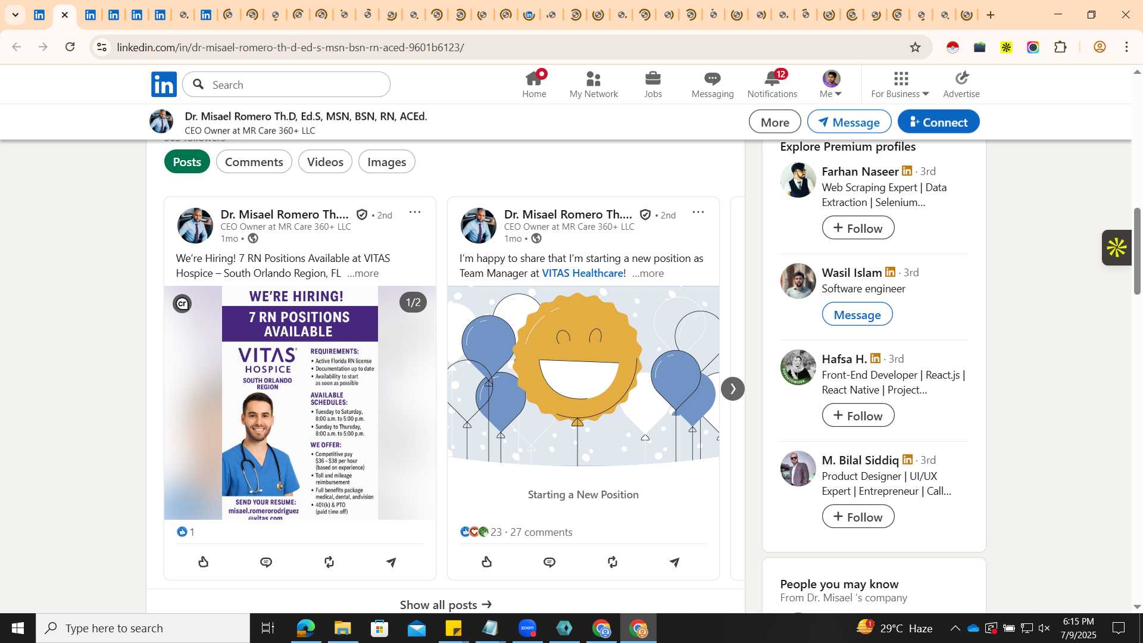This screenshot has height=643, width=1143.
Task: Click the More profile button
Action: [x=775, y=122]
